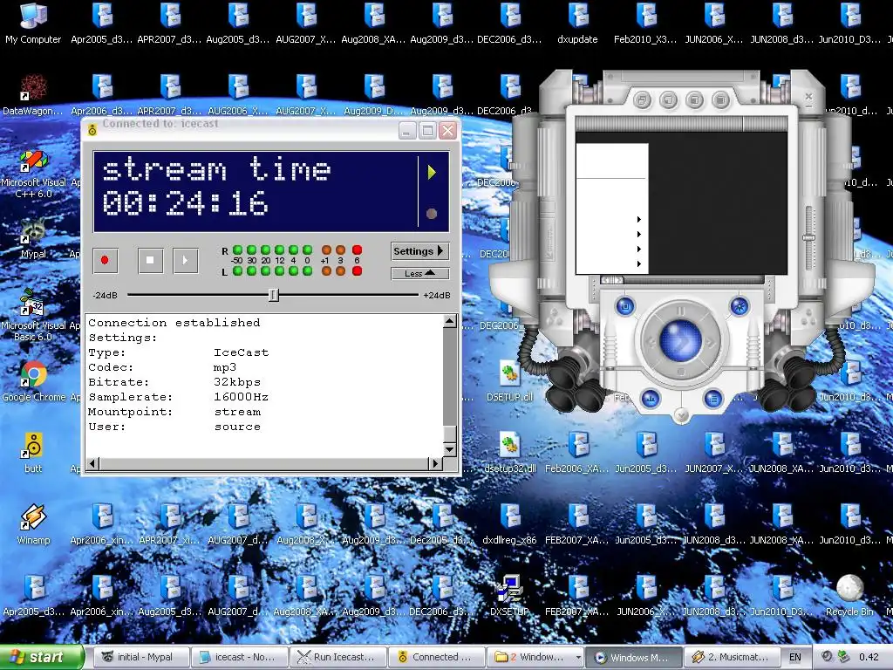This screenshot has height=670, width=893.
Task: Click the blue playlist button on media player
Action: click(x=712, y=398)
